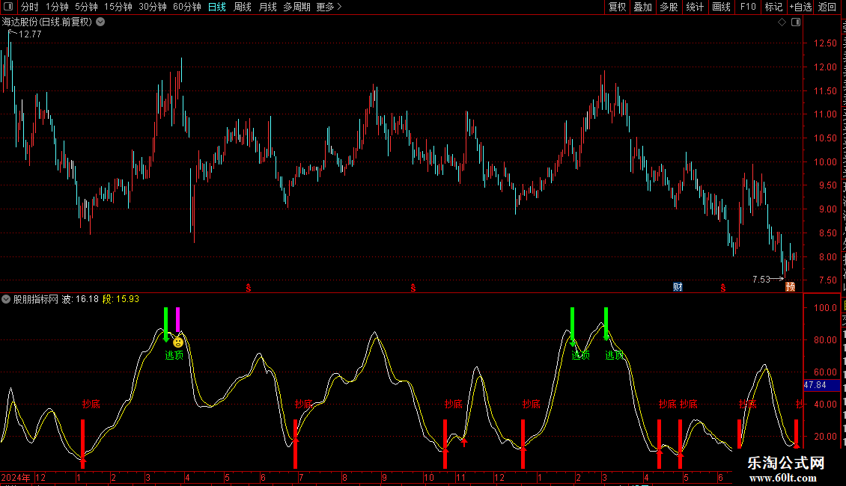Switch to 分时 period tab
The image size is (846, 486).
tap(29, 7)
